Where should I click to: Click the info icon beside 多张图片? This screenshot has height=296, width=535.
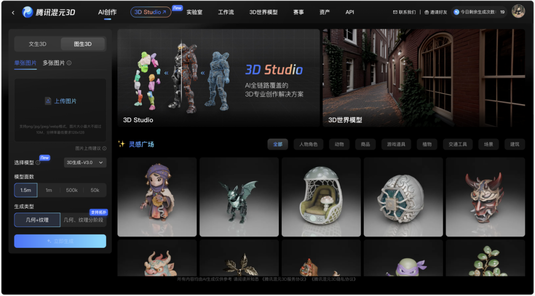coord(69,63)
